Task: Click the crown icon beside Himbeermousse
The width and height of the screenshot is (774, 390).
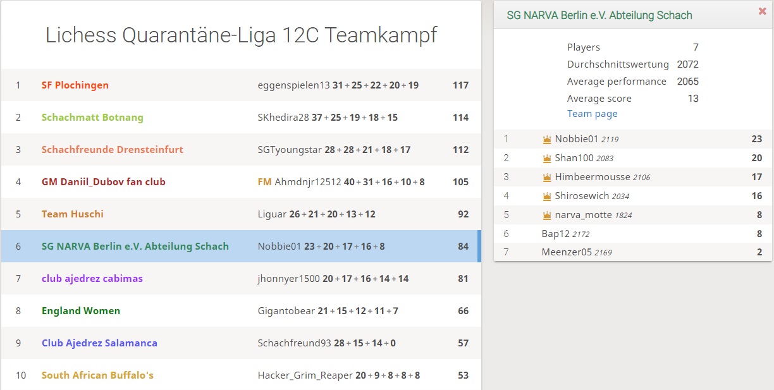Action: (x=547, y=178)
